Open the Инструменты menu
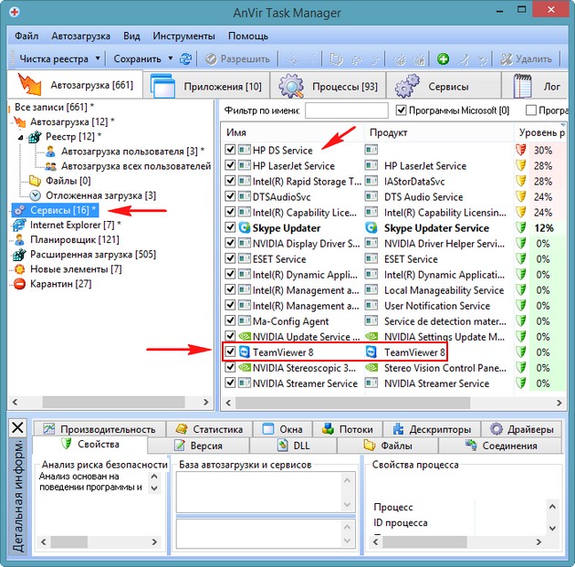575x567 pixels. [x=183, y=36]
